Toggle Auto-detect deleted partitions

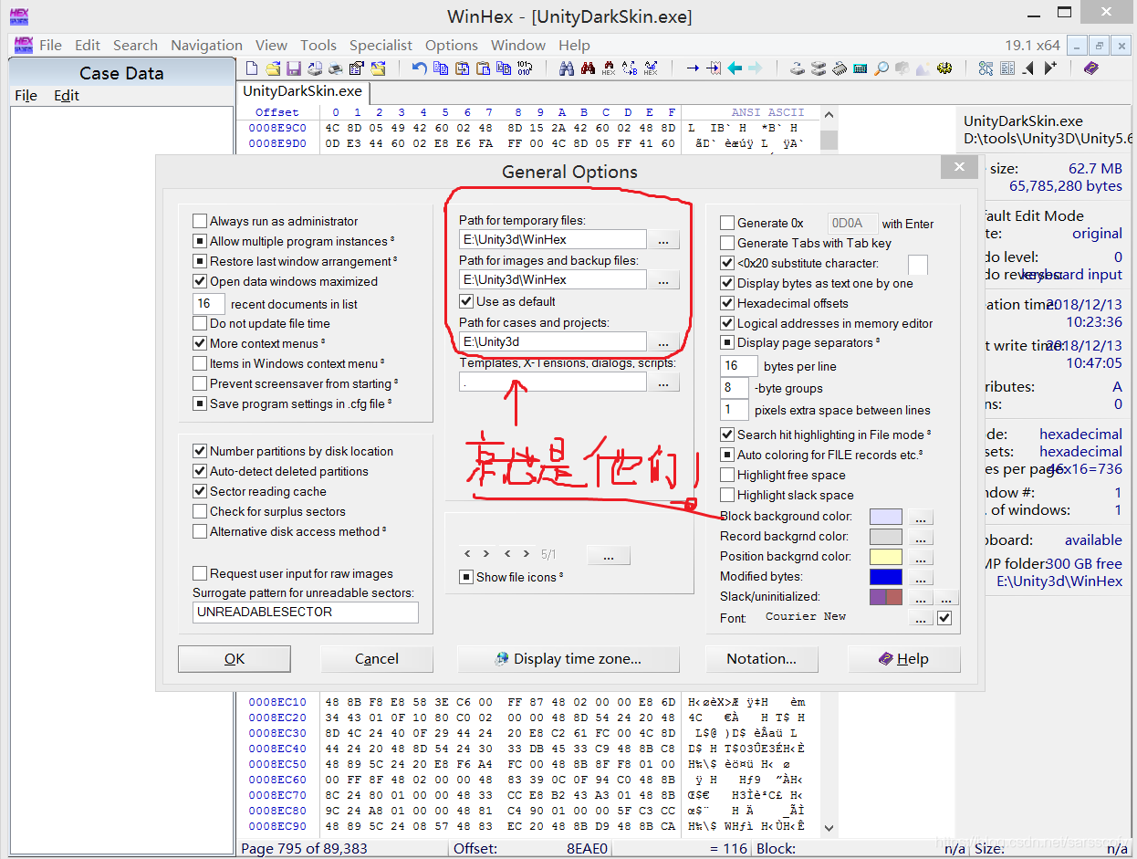tap(200, 471)
